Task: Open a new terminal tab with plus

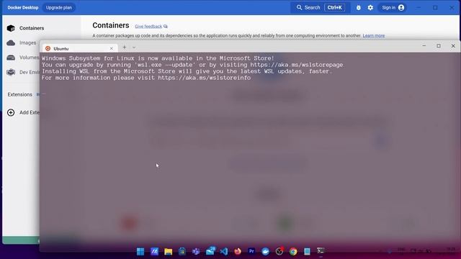Action: tap(125, 47)
